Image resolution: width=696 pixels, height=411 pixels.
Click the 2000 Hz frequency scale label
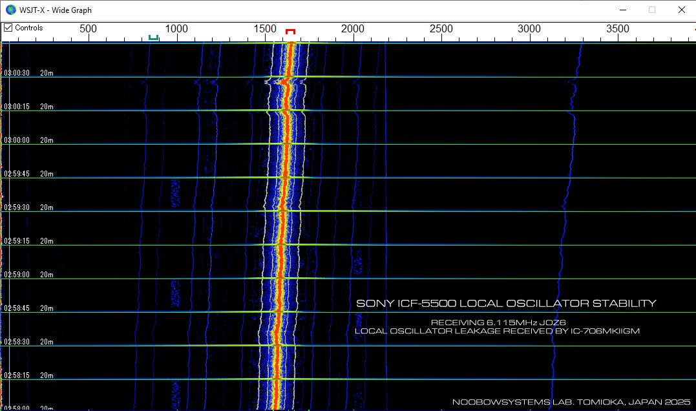[x=353, y=29]
